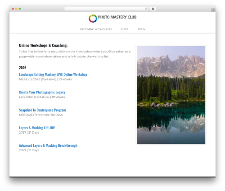The height and width of the screenshot is (191, 225).
Task: Click the red close window dot
Action: 13,9
